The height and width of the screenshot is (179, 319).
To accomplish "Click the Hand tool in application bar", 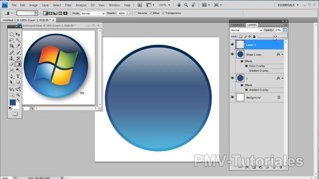I will pos(179,5).
